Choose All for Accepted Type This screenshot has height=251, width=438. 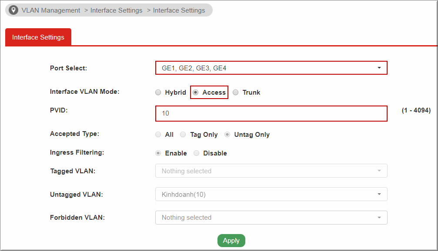click(158, 135)
